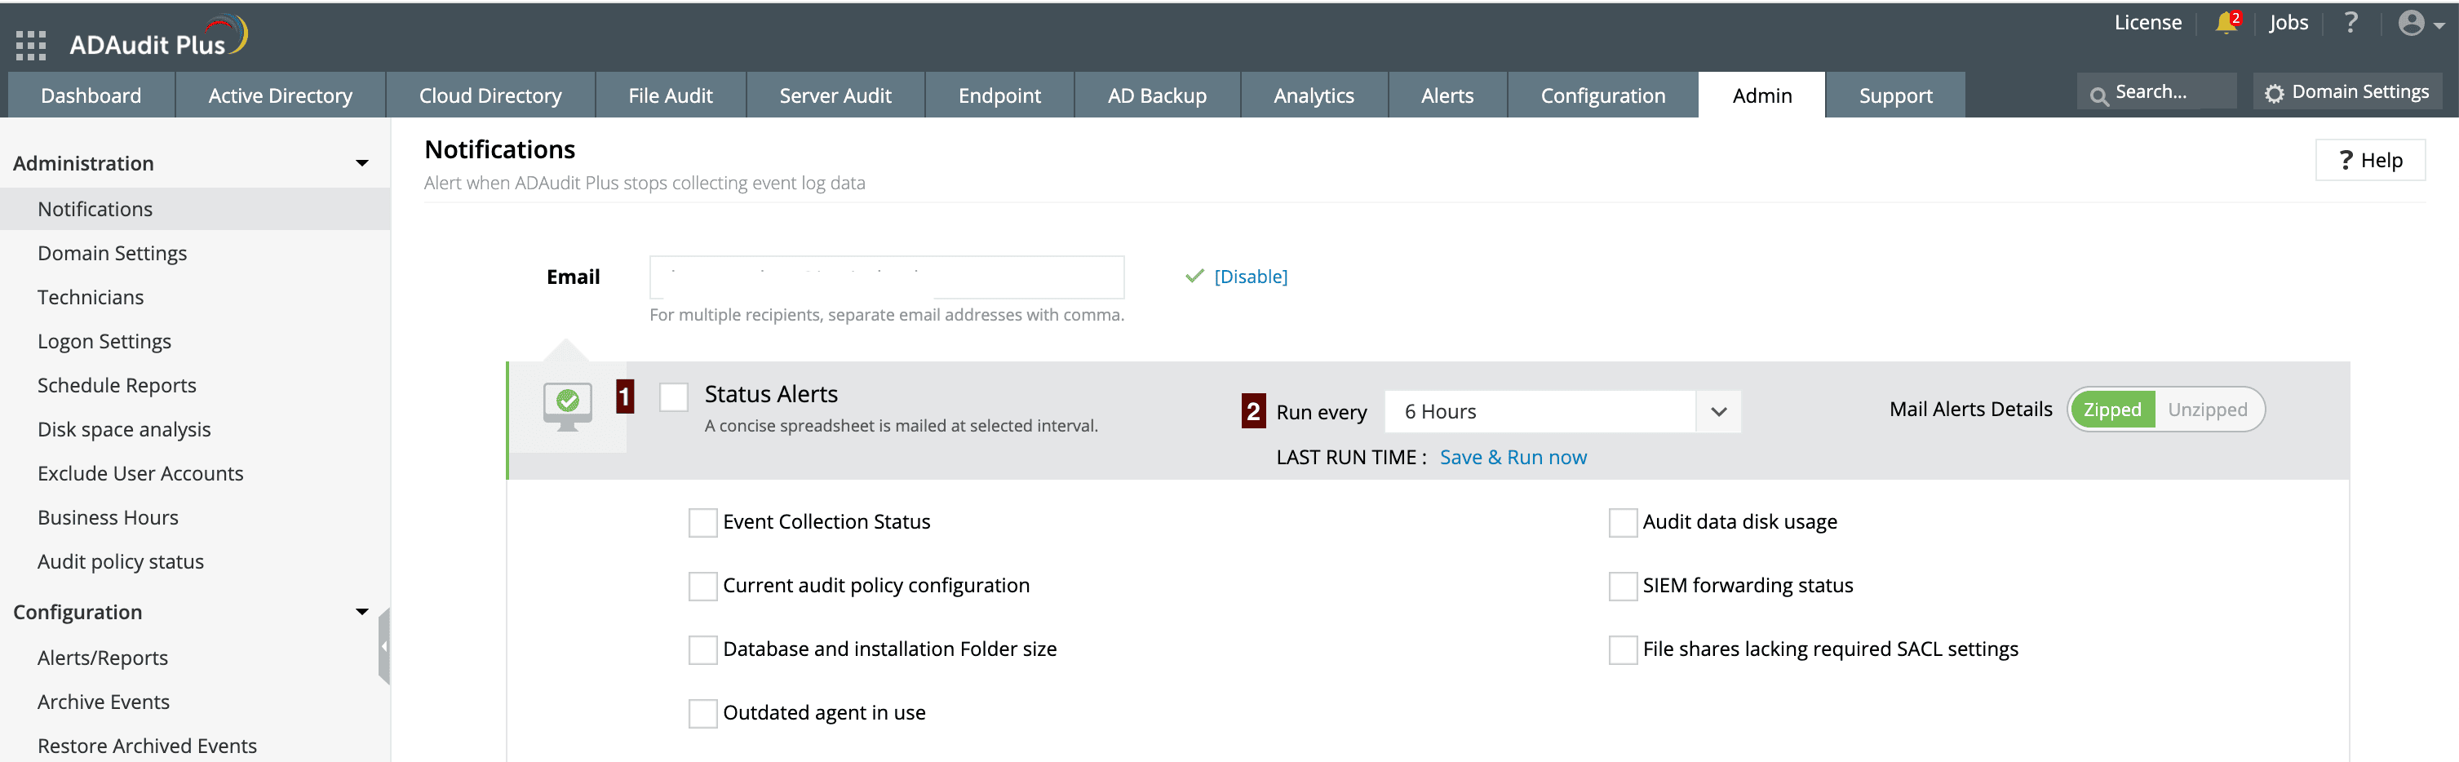This screenshot has height=762, width=2459.
Task: Collapse the Configuration sidebar section
Action: click(361, 612)
